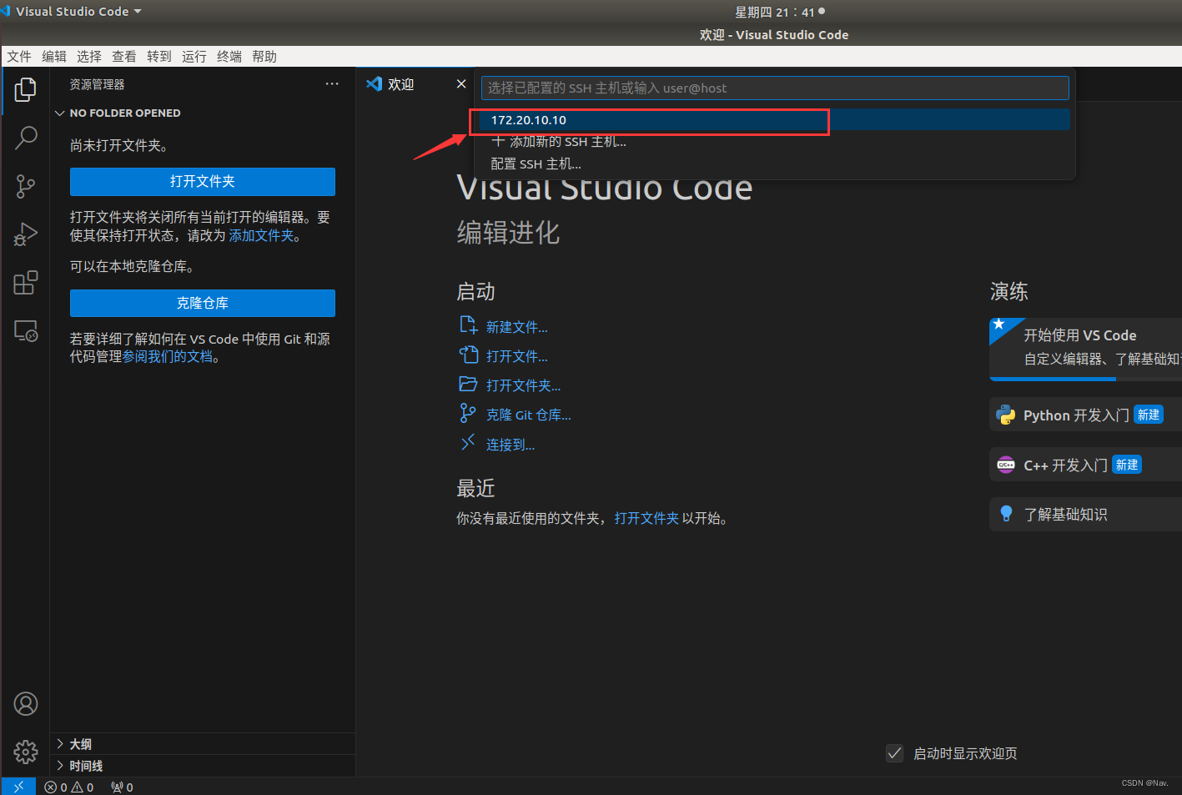Click the Python icon in walkthroughs

[1006, 415]
